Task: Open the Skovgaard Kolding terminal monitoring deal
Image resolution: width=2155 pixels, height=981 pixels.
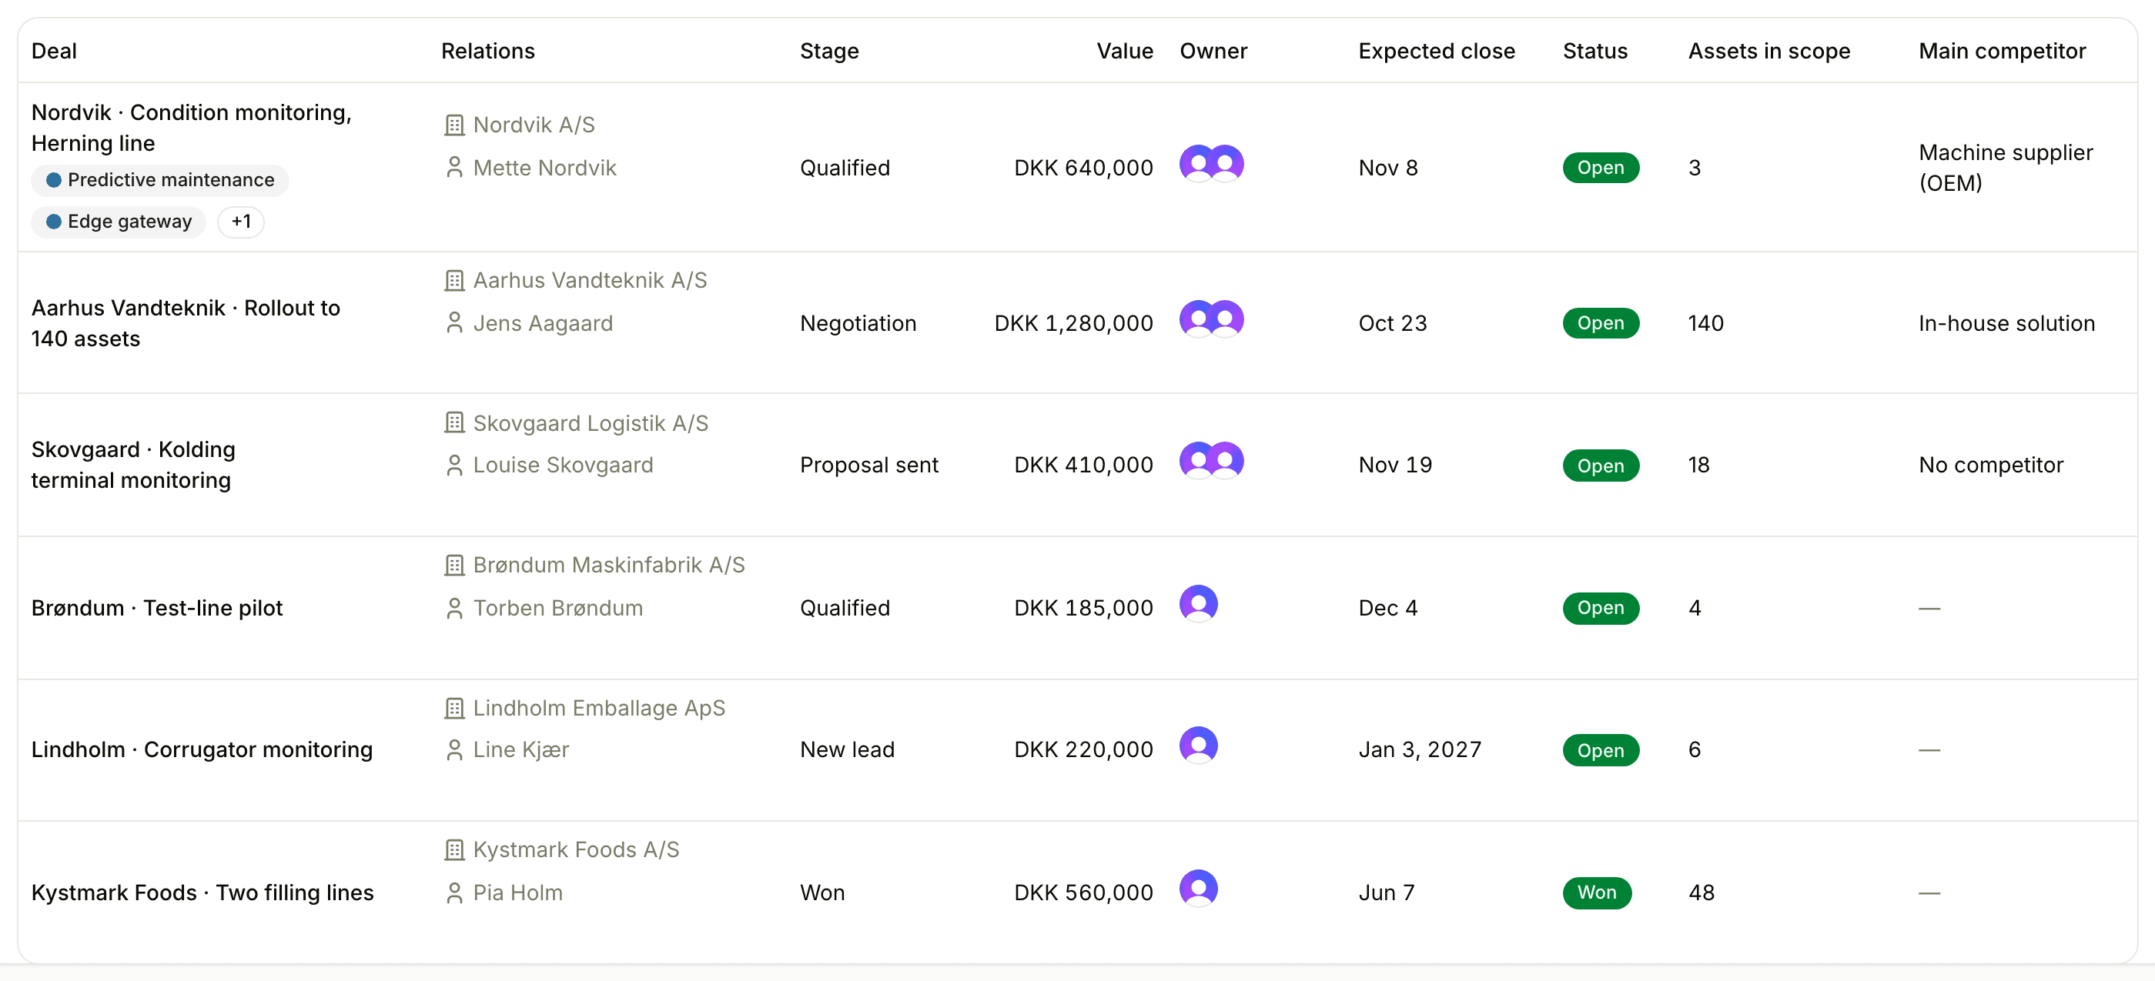Action: 134,465
